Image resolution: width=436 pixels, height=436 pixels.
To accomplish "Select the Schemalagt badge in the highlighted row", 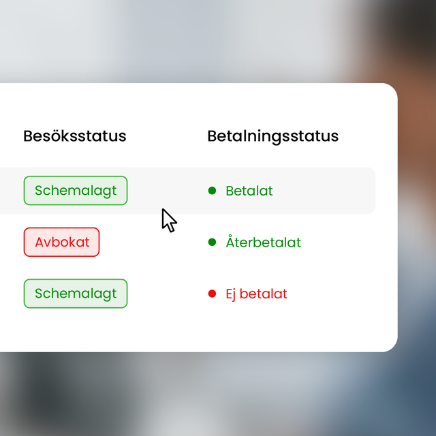I will 76,191.
